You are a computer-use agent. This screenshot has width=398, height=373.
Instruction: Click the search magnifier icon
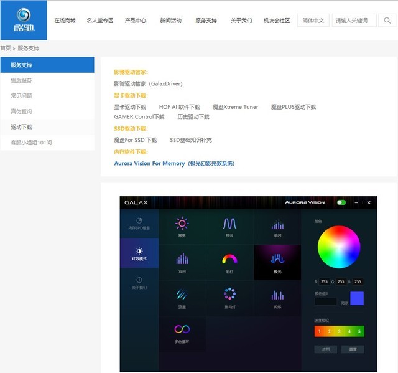pyautogui.click(x=387, y=21)
